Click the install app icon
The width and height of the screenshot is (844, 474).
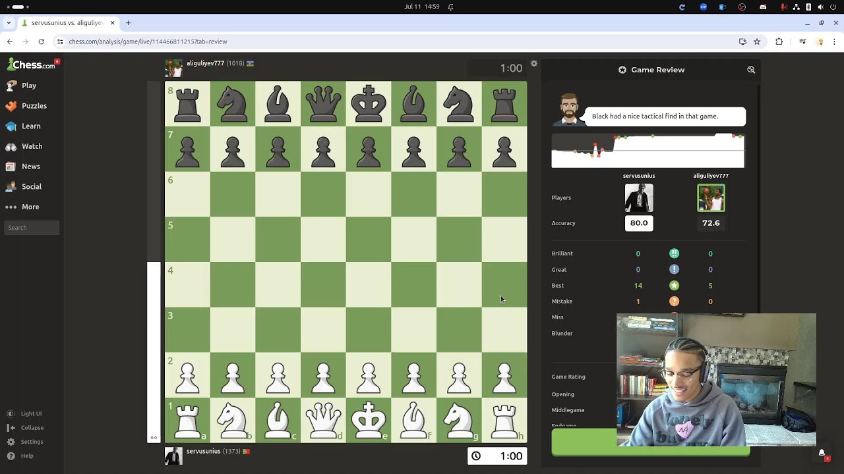click(742, 41)
